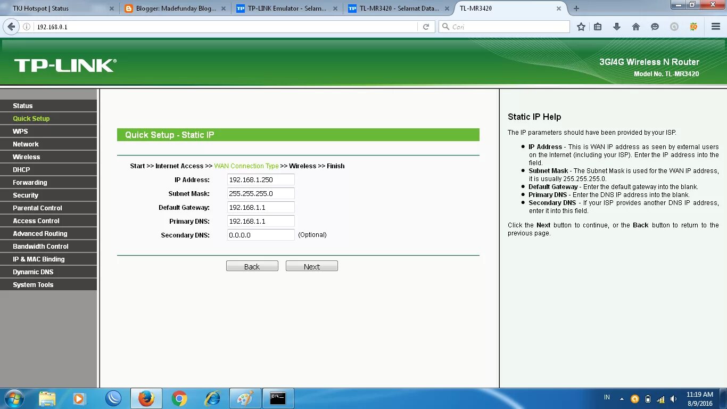Click the IP Address input field
Screen dimensions: 727x409
pos(261,180)
